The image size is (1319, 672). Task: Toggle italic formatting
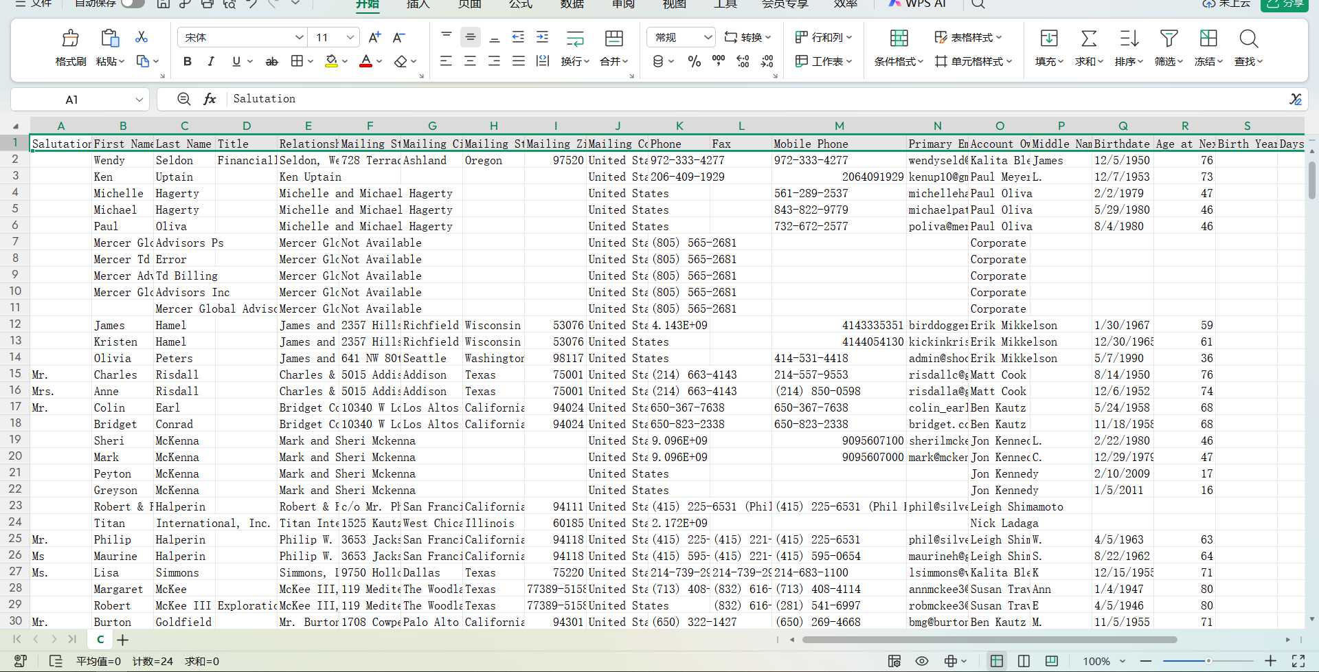click(211, 61)
